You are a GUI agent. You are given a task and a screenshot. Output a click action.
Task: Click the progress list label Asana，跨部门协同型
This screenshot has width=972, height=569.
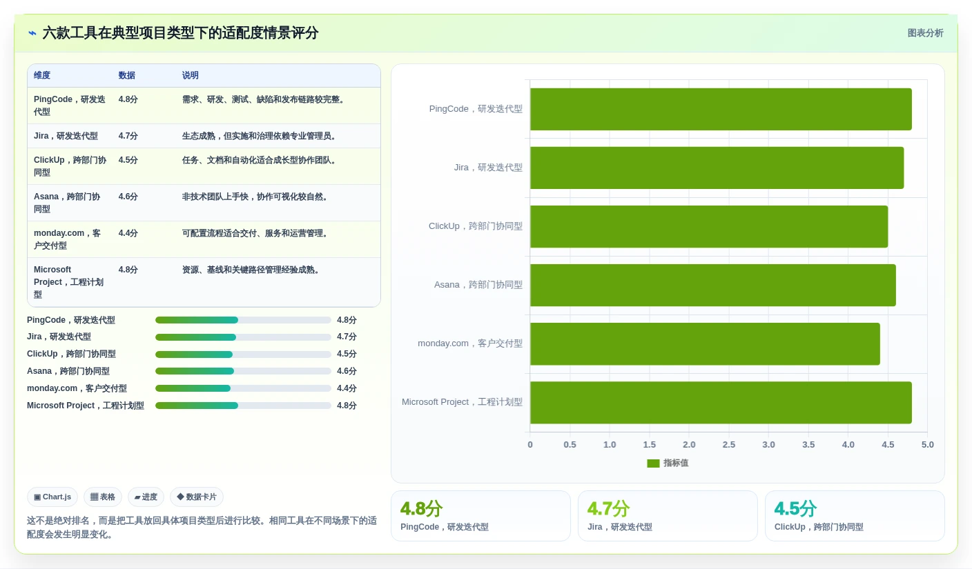pyautogui.click(x=68, y=371)
